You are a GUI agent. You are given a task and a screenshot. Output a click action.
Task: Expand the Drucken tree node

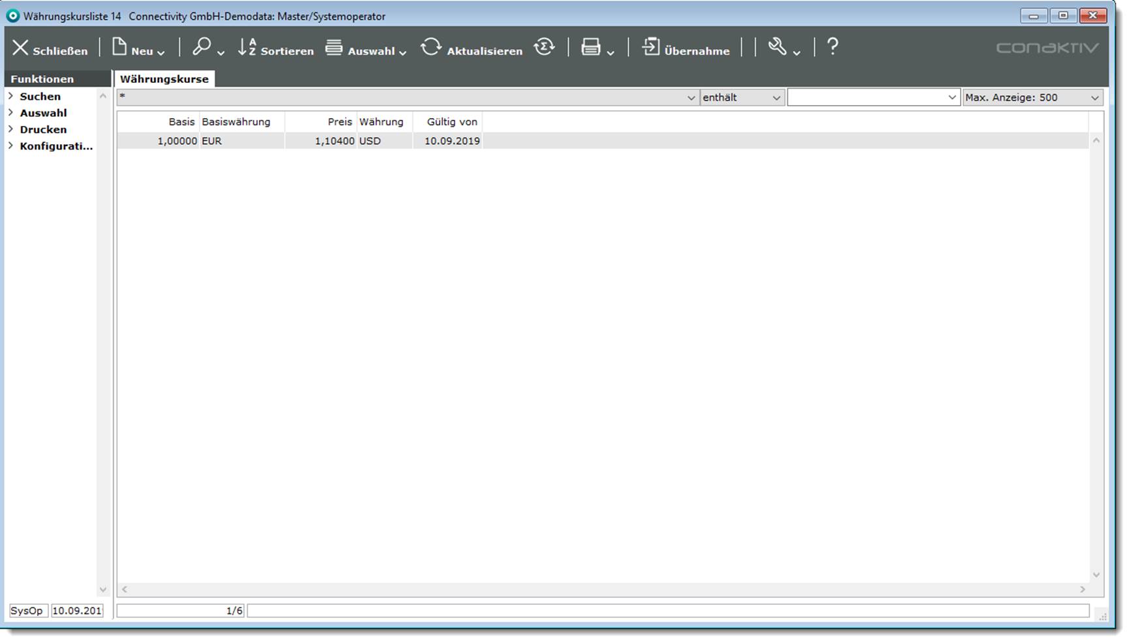tap(11, 129)
